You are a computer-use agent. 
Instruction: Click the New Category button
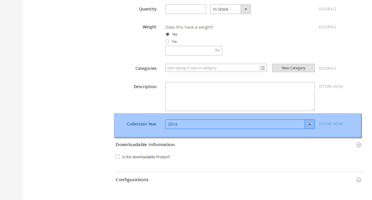click(293, 68)
